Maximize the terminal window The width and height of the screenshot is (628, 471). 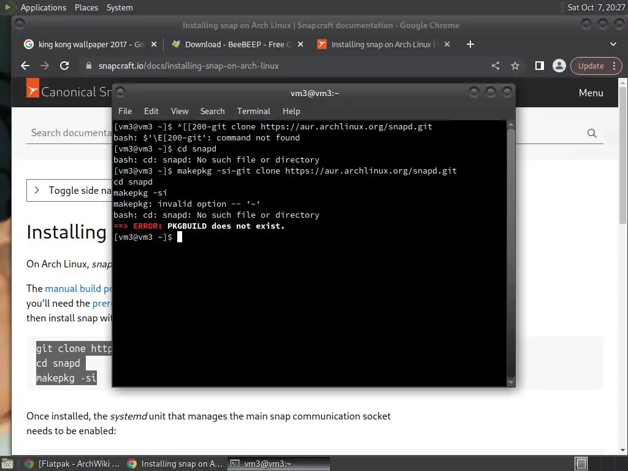pyautogui.click(x=490, y=93)
